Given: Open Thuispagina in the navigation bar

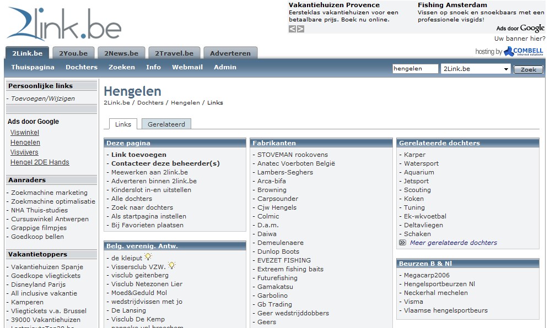Looking at the screenshot, I should pos(33,67).
